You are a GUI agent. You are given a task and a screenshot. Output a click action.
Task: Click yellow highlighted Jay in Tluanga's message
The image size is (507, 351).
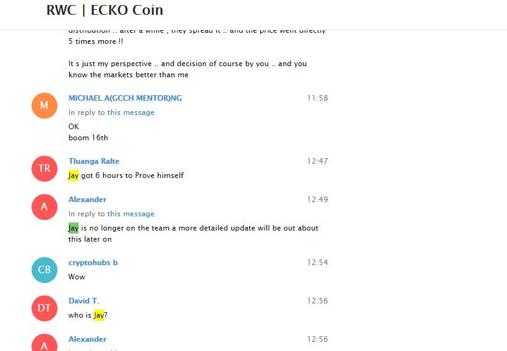(74, 175)
